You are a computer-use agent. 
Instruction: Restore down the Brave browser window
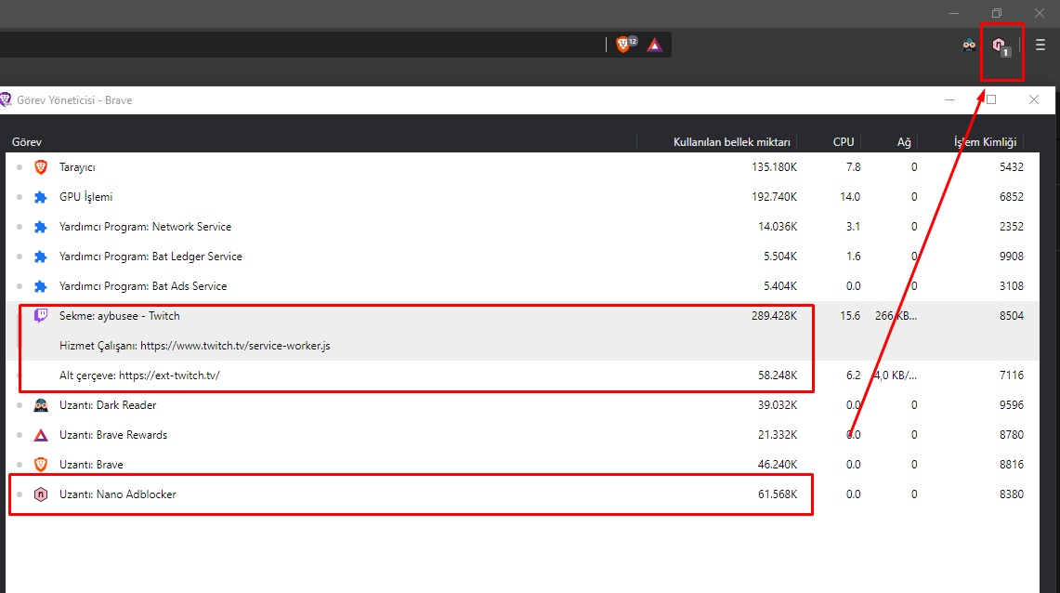(997, 13)
